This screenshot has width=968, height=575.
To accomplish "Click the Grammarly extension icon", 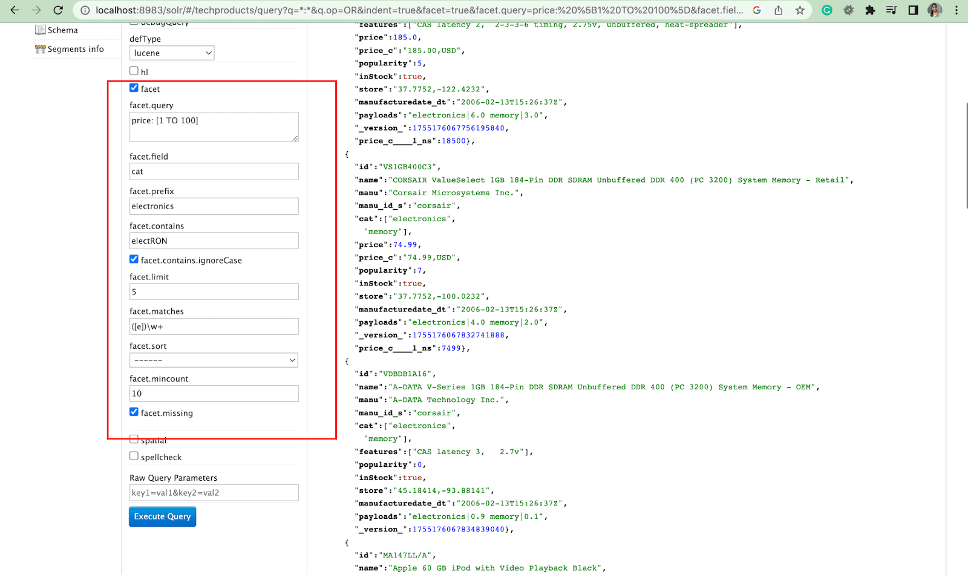I will point(827,10).
